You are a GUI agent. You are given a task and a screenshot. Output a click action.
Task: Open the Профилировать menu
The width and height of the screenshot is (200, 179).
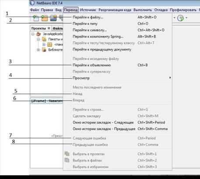[x=183, y=10]
